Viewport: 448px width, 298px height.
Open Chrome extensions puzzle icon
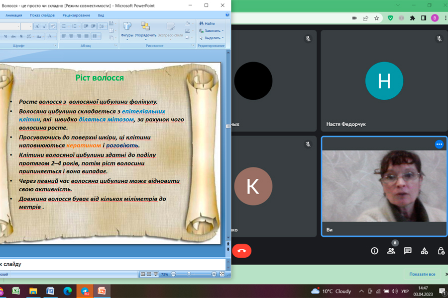pyautogui.click(x=412, y=18)
